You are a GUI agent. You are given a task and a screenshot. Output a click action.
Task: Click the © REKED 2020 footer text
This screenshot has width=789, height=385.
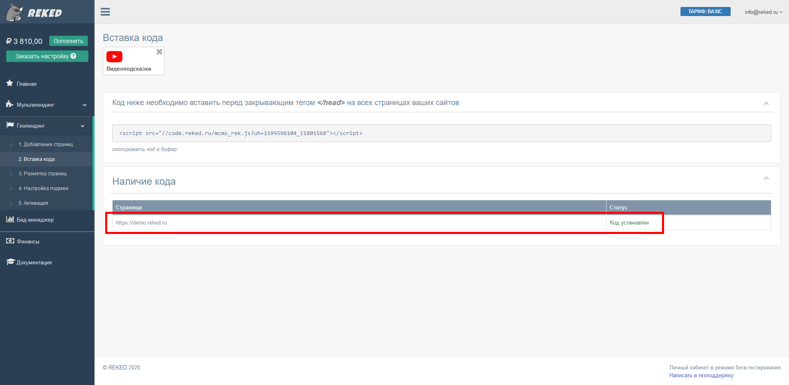pyautogui.click(x=121, y=367)
